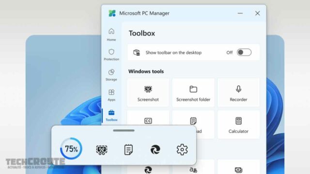Image resolution: width=310 pixels, height=174 pixels.
Task: Open the Home tab in sidebar
Action: coord(111,35)
